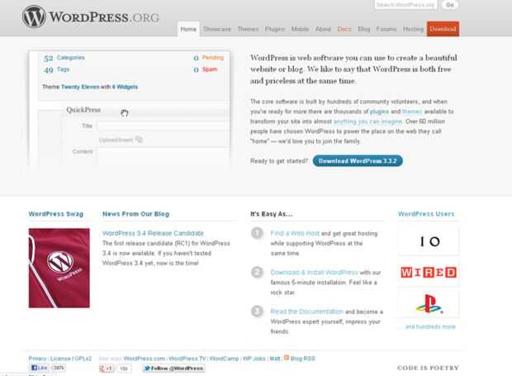Image resolution: width=512 pixels, height=376 pixels.
Task: Click the Pending link in the dashboard preview
Action: pyautogui.click(x=212, y=58)
